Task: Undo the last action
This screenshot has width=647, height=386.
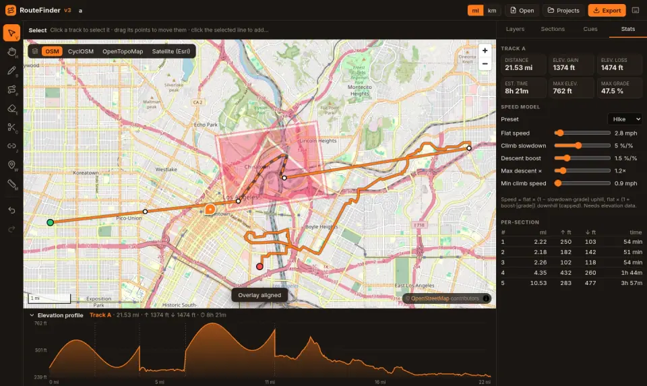Action: tap(11, 210)
